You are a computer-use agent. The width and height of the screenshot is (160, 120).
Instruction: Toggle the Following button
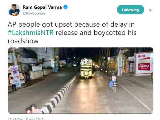point(130,10)
